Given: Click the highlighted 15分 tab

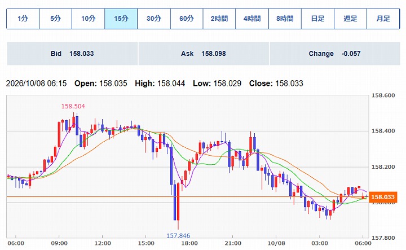Looking at the screenshot, I should (121, 19).
